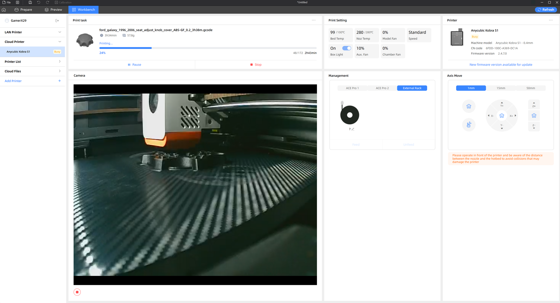
Task: Collapse the Cloud Printer section
Action: [x=60, y=42]
